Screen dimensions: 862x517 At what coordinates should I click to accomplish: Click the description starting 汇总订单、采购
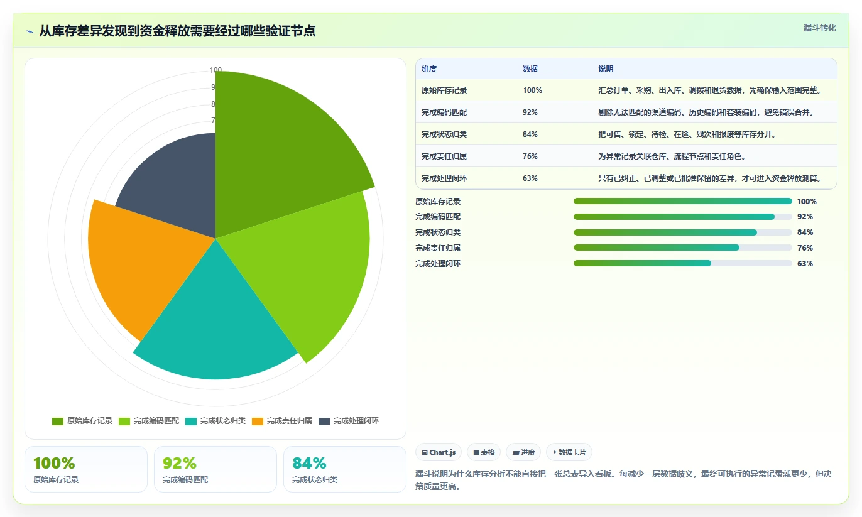710,90
